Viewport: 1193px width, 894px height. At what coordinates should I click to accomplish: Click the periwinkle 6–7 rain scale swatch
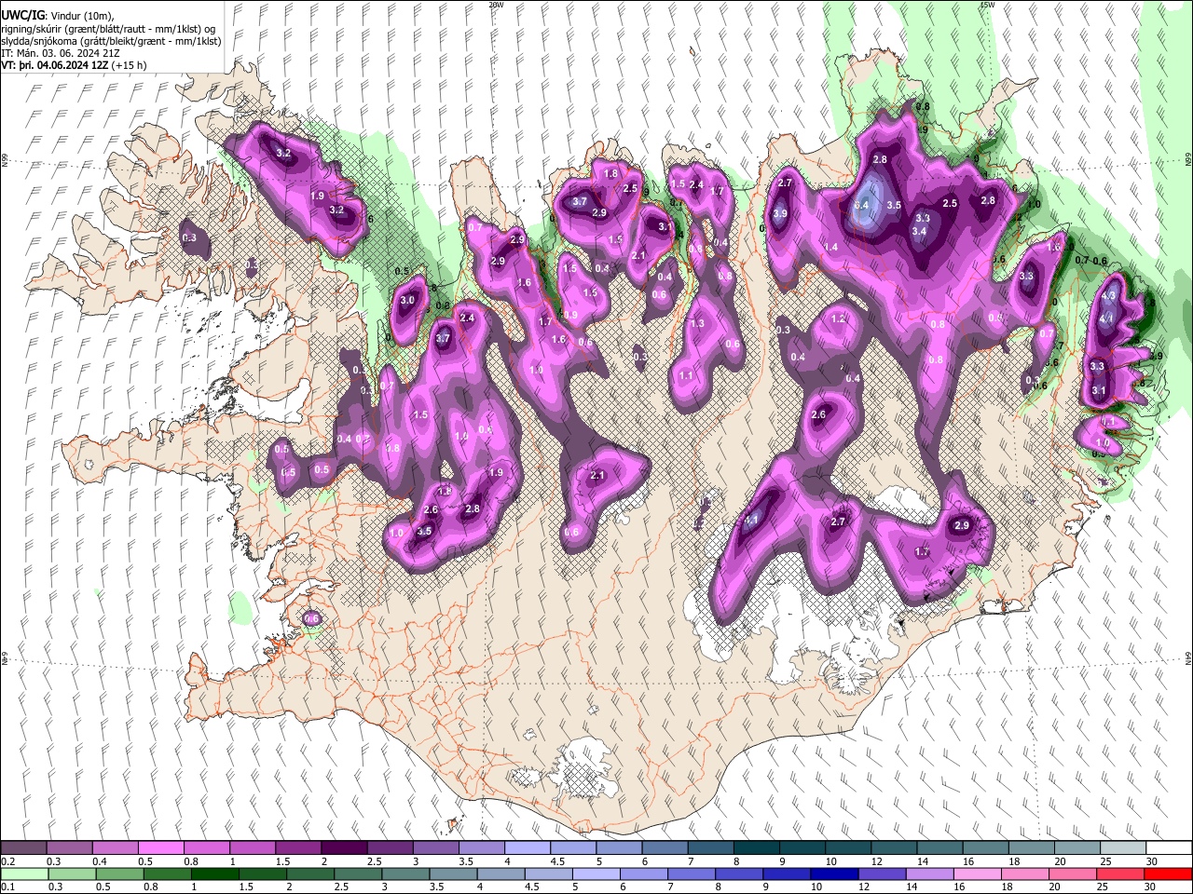point(644,874)
